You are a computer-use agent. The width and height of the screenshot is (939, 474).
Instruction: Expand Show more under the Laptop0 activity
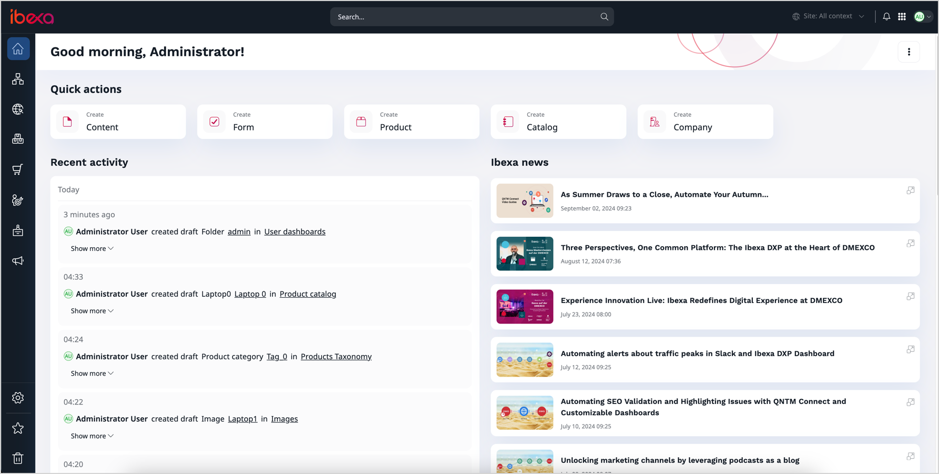tap(92, 310)
